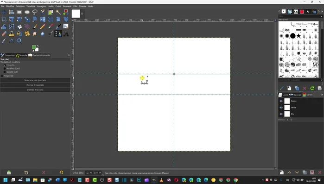
Task: Select the Smudge tool
Action: 35,34
